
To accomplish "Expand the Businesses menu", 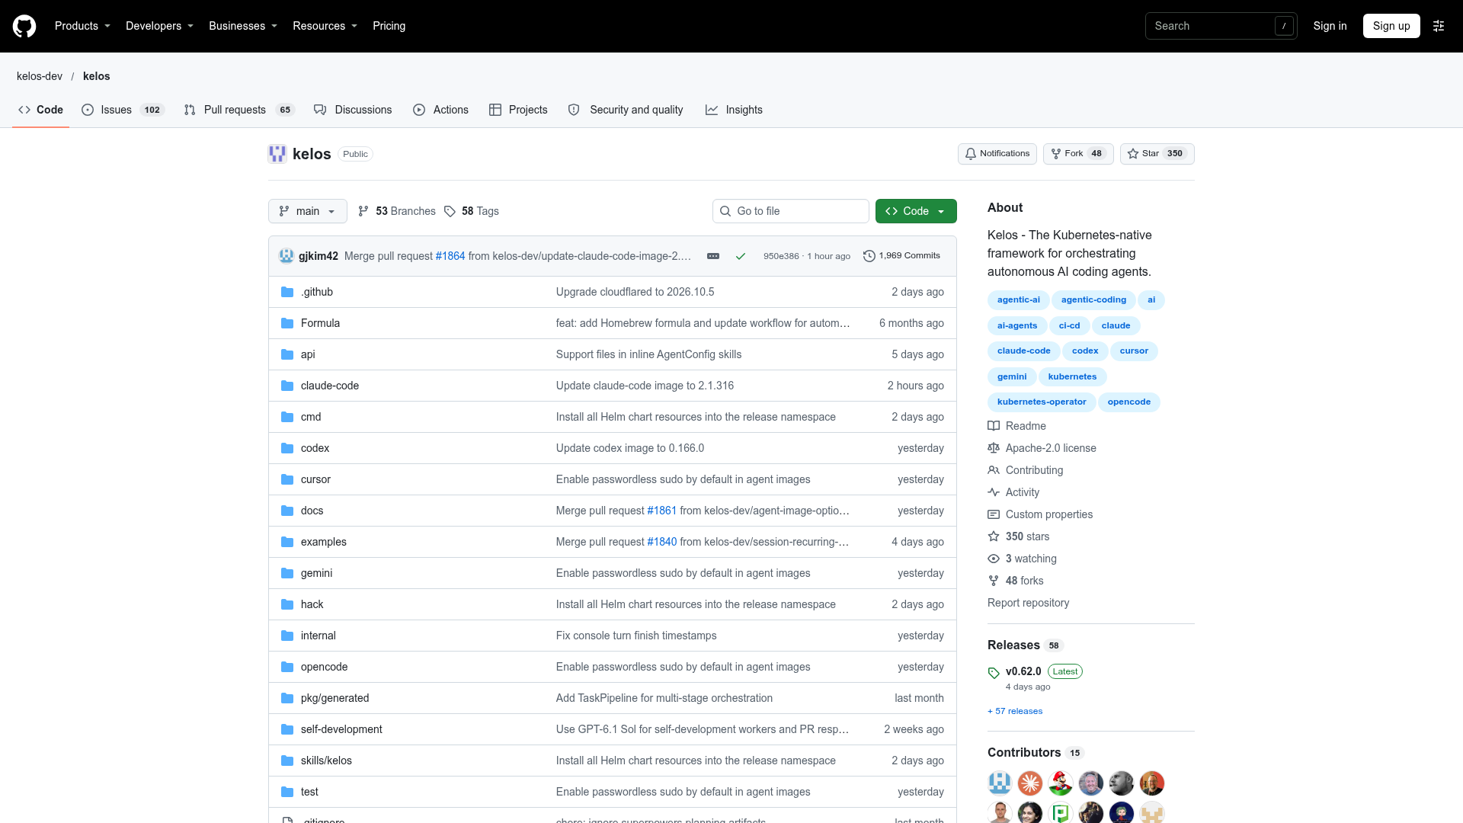I will (243, 26).
